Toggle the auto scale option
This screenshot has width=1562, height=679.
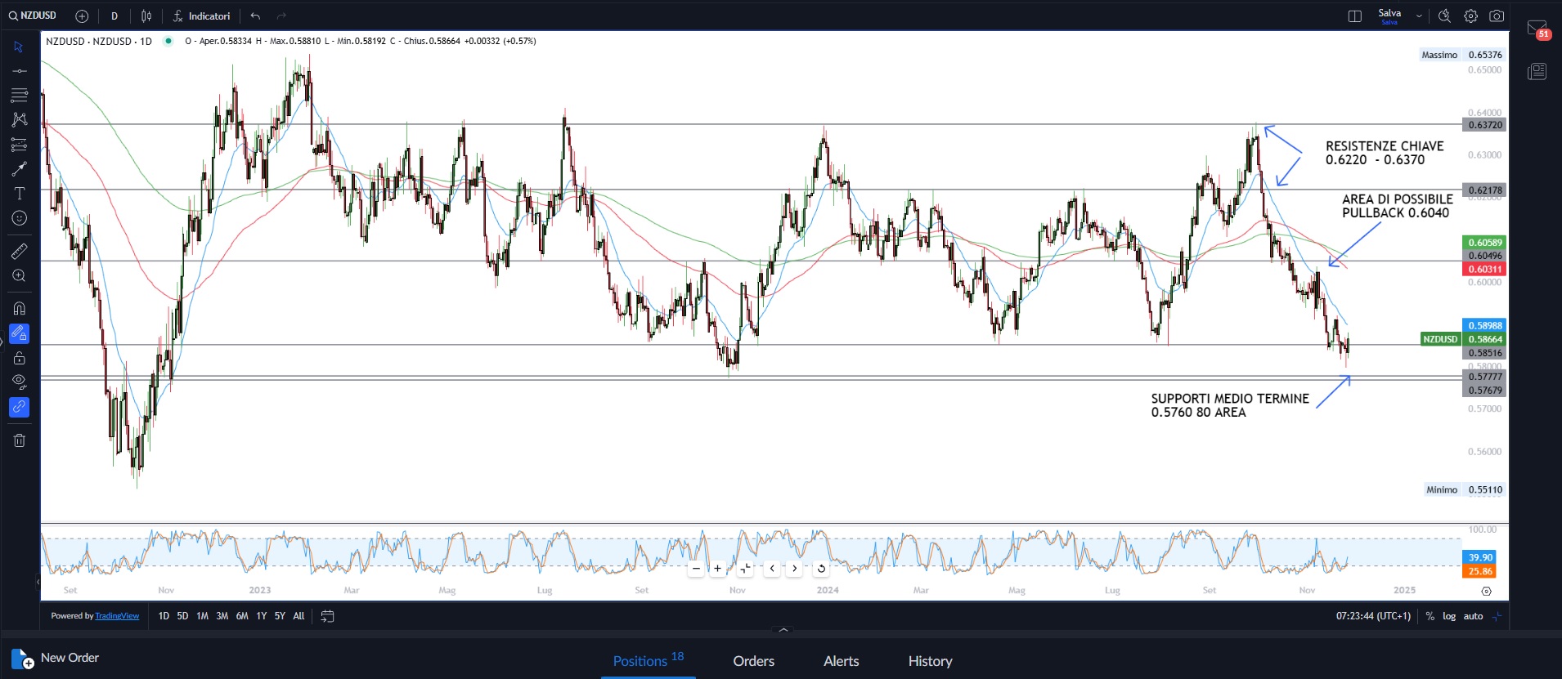tap(1473, 616)
